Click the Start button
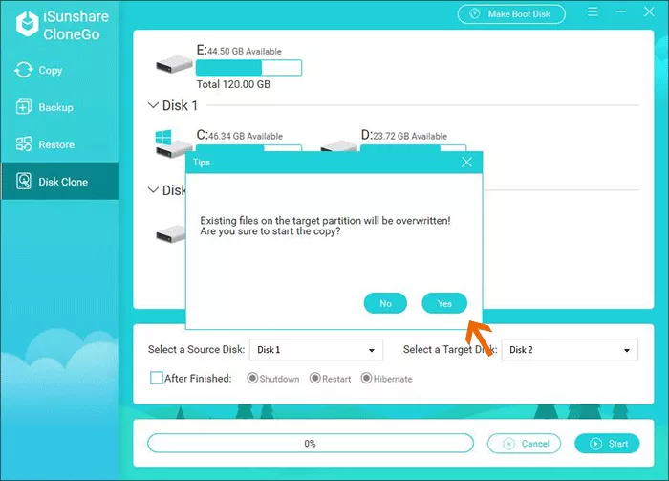Screen dimensions: 669x481 coord(607,444)
